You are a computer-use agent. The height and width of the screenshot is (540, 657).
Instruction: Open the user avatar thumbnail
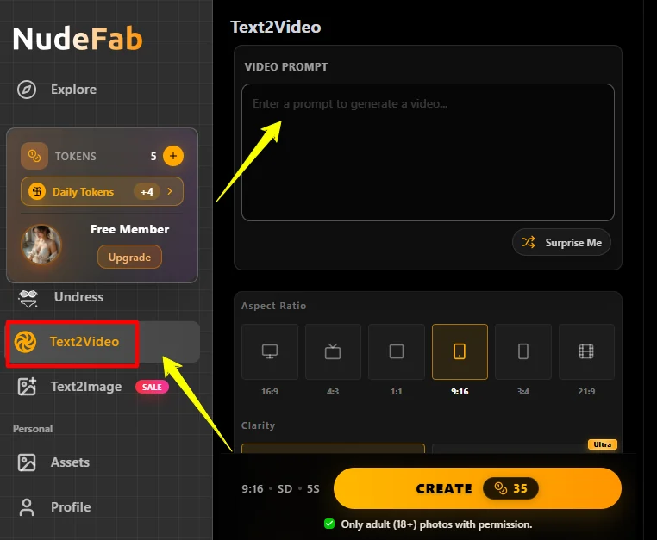point(41,245)
